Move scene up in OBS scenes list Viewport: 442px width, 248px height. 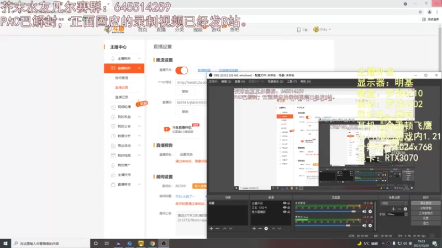tap(225, 229)
